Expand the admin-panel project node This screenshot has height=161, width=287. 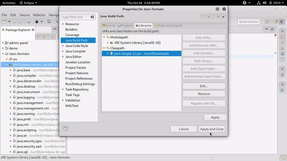[x=3, y=43]
